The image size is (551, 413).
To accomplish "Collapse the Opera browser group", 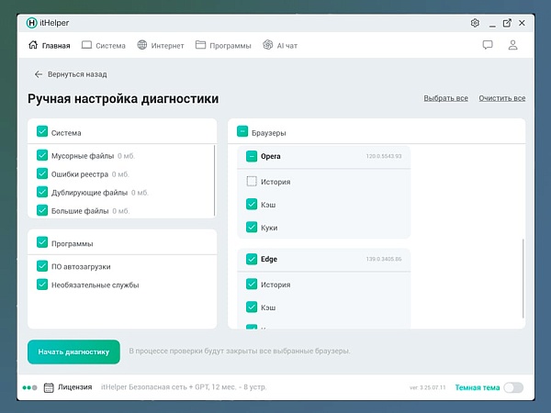I will [x=252, y=157].
